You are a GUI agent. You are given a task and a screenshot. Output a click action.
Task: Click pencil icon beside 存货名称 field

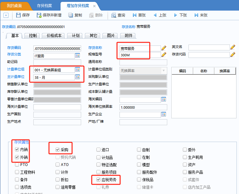pos(164,48)
